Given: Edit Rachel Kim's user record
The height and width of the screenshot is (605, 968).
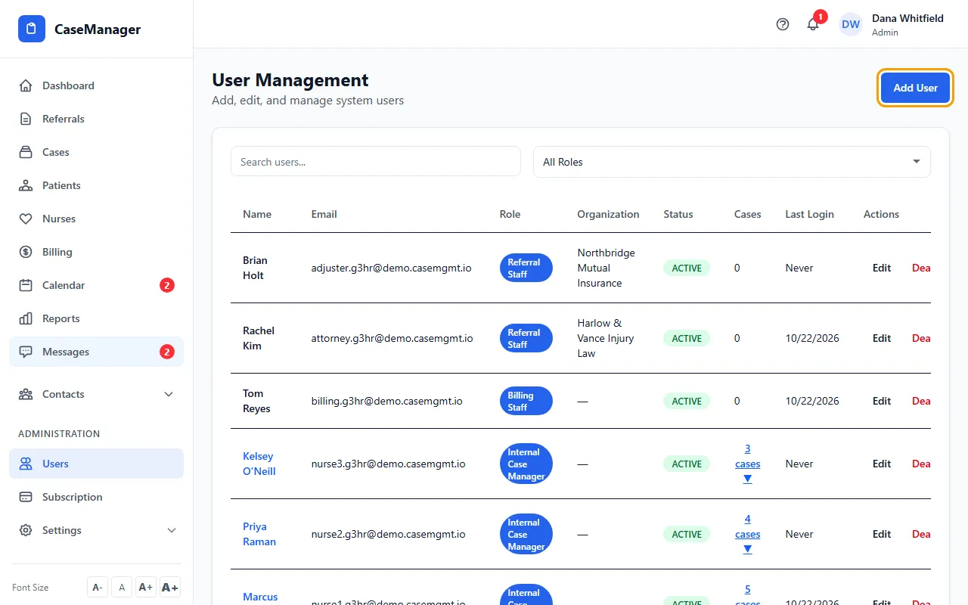Looking at the screenshot, I should click(x=882, y=338).
